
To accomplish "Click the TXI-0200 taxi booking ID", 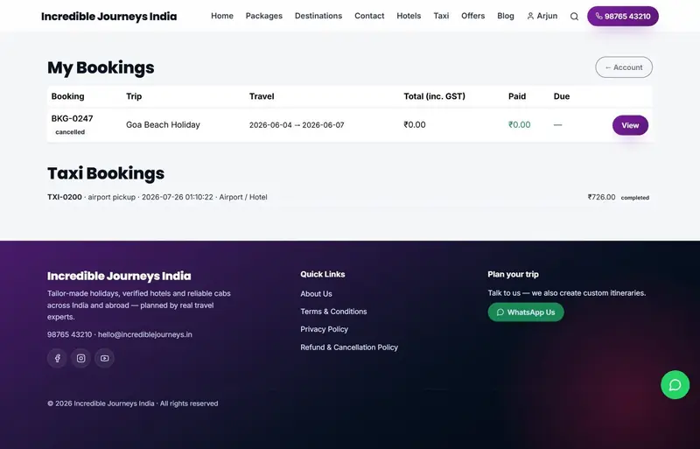I will click(65, 197).
